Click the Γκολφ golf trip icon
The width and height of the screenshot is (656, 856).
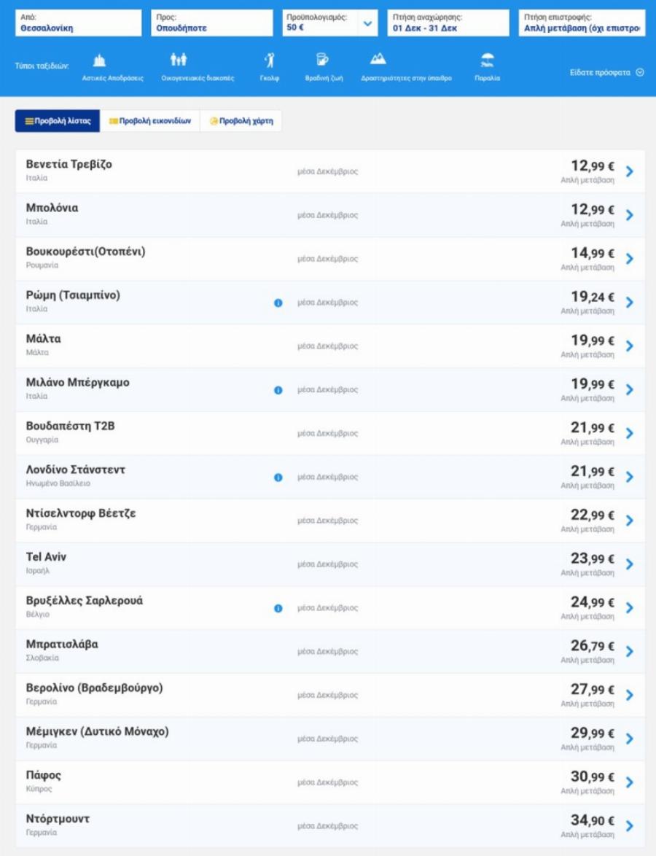(x=270, y=61)
